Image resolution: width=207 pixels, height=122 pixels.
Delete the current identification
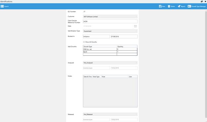tap(171, 6)
